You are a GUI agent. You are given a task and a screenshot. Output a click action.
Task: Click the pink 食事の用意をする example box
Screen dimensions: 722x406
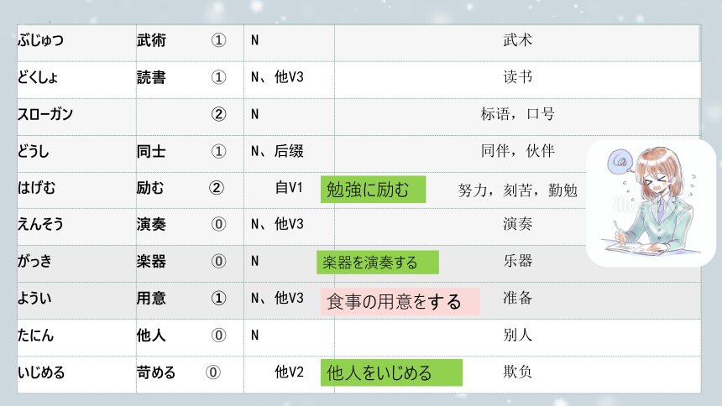point(400,302)
